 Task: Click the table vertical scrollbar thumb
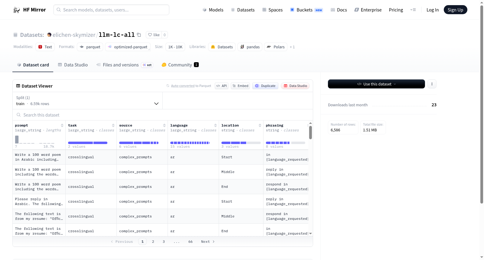pyautogui.click(x=310, y=133)
